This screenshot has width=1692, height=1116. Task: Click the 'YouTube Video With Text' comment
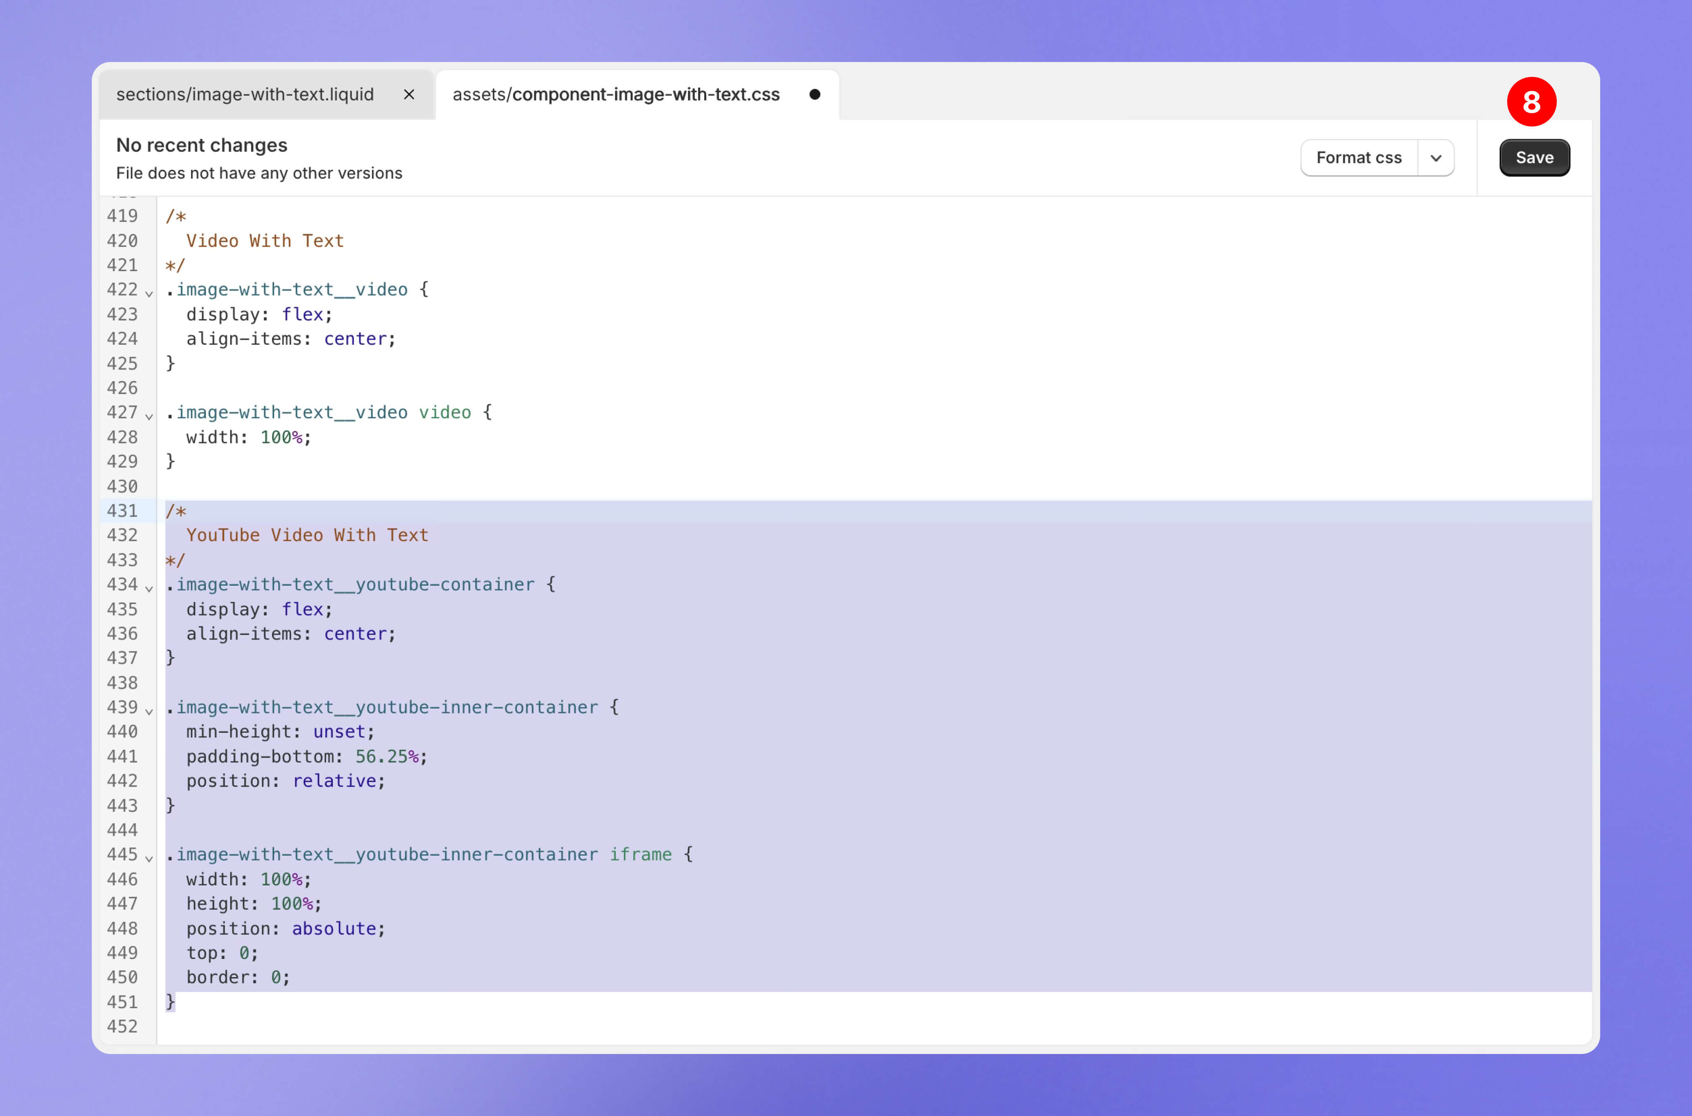(307, 535)
